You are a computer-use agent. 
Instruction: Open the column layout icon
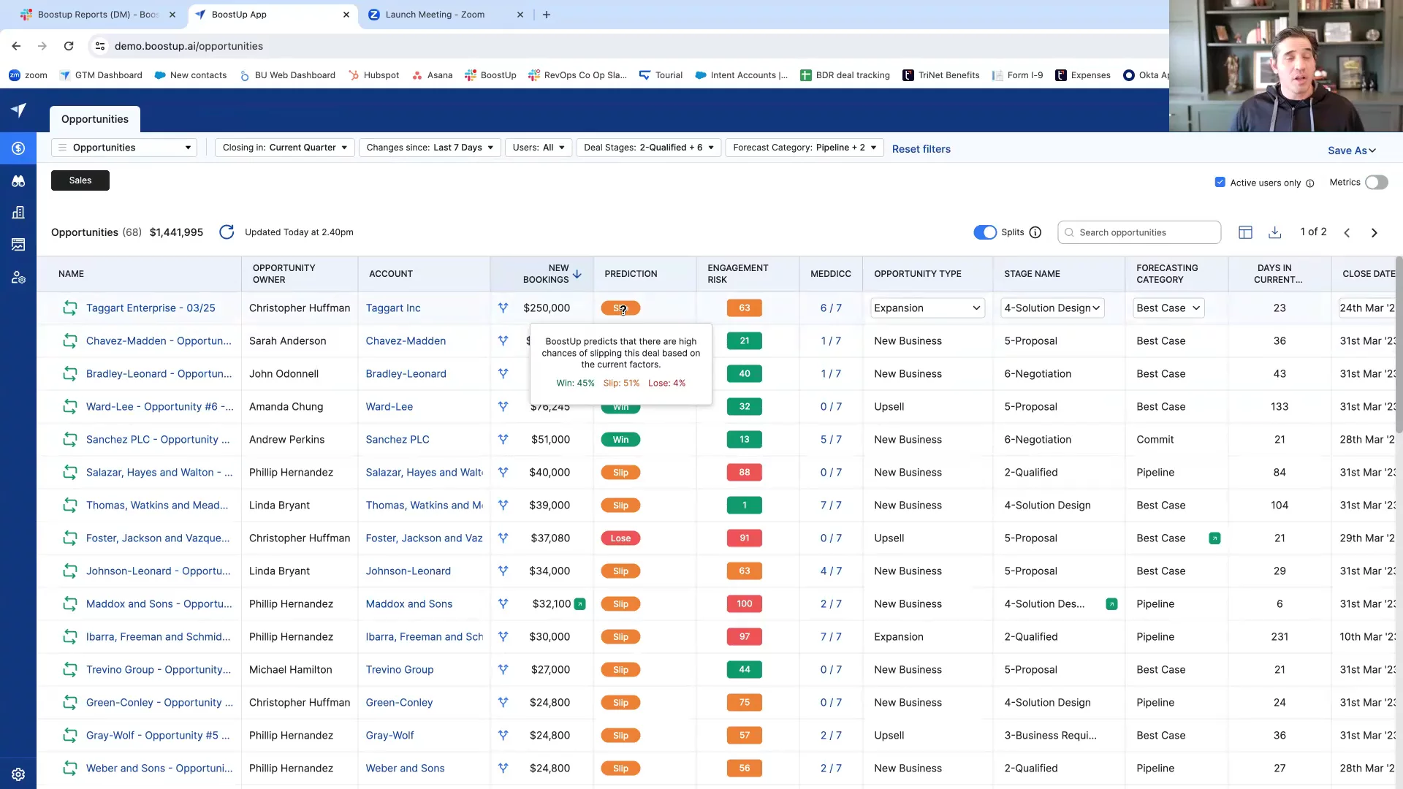[x=1245, y=232]
